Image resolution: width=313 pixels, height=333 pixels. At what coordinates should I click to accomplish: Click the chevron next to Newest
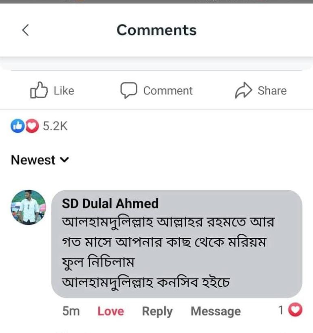pyautogui.click(x=64, y=160)
